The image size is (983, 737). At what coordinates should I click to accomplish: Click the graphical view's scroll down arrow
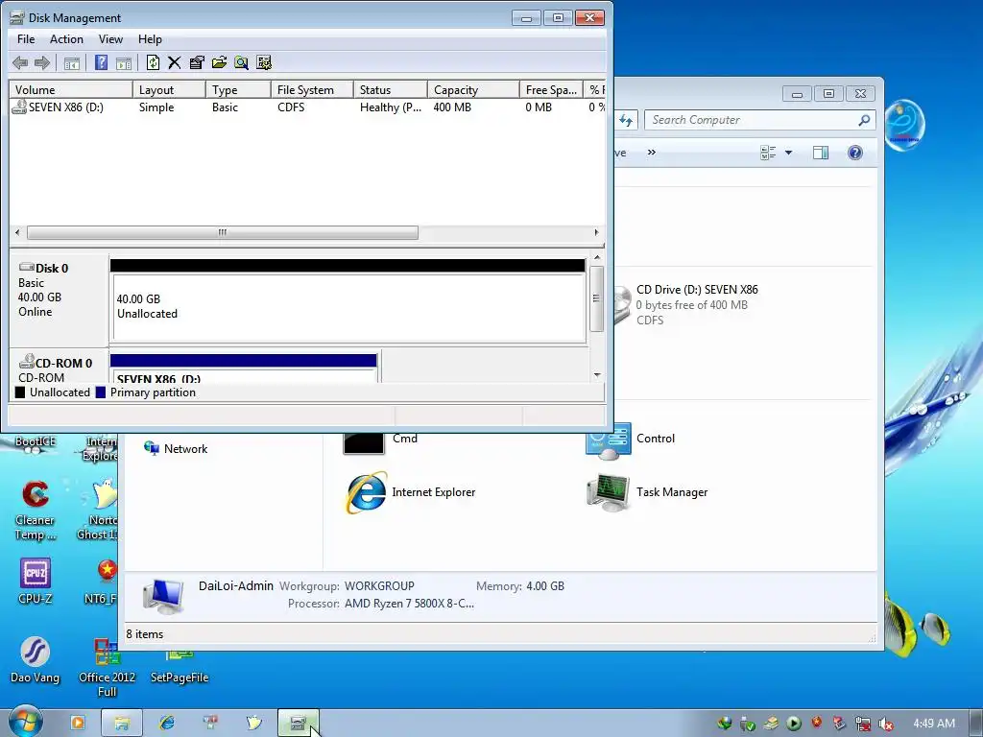[597, 375]
